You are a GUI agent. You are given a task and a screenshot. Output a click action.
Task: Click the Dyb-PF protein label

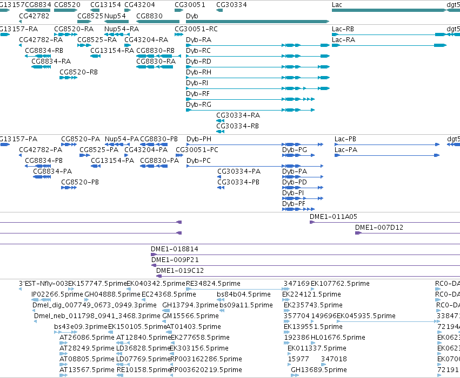tap(294, 204)
